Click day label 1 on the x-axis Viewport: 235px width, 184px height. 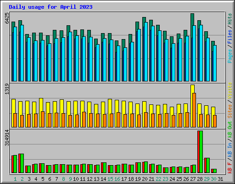coord(15,179)
